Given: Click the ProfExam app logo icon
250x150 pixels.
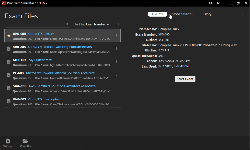Looking at the screenshot, I should tap(3, 3).
